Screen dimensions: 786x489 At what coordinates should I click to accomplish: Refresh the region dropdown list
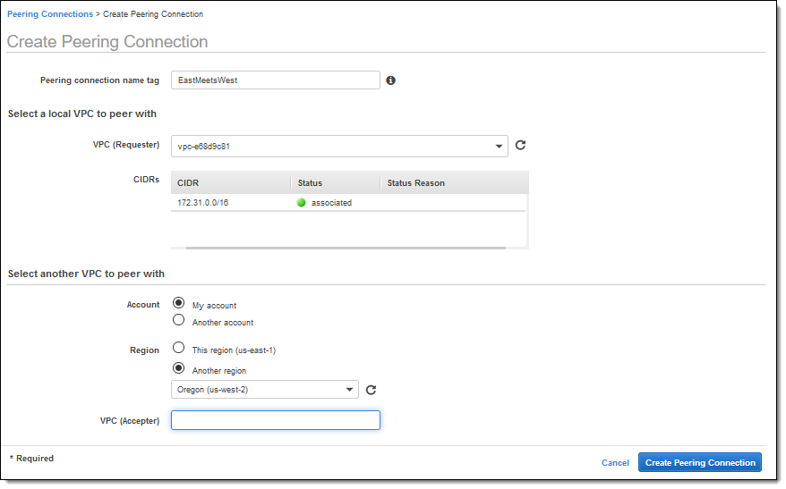[371, 390]
